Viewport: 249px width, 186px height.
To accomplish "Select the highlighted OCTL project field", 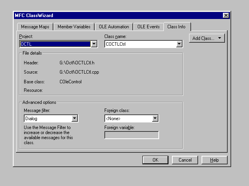I will coord(55,44).
